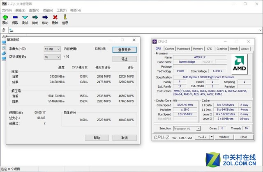
Task: Click the Bus Speed value 124.96 MHz
Action: pos(185,114)
